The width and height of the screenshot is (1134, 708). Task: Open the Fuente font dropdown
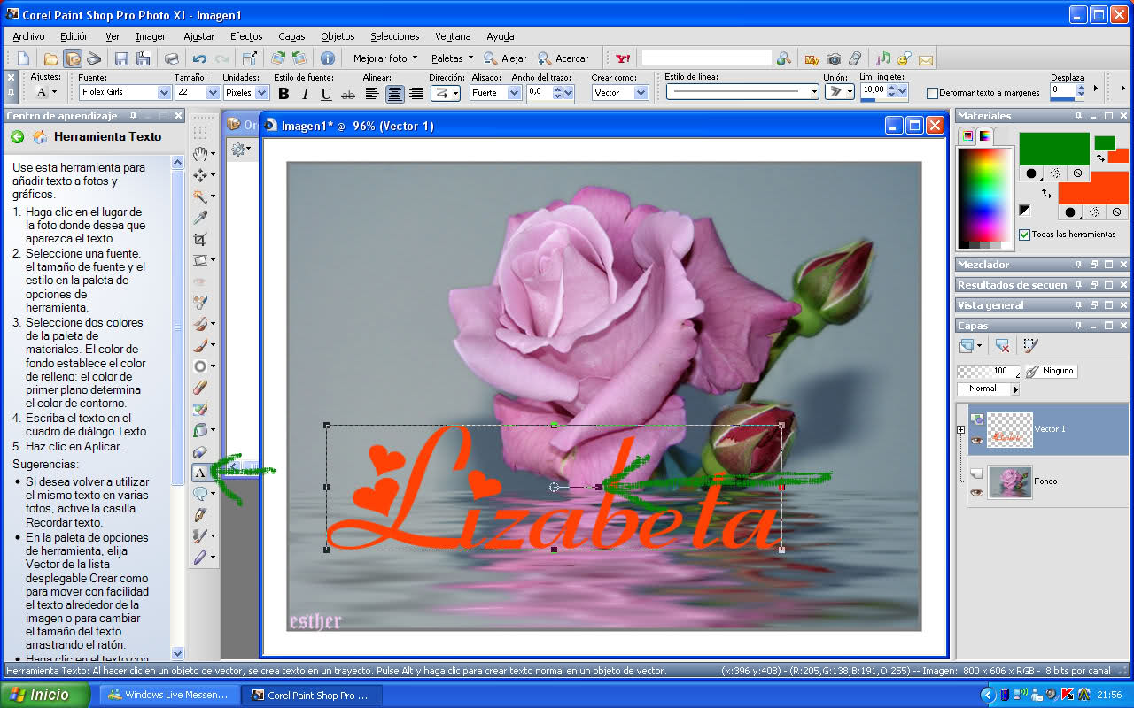tap(164, 92)
